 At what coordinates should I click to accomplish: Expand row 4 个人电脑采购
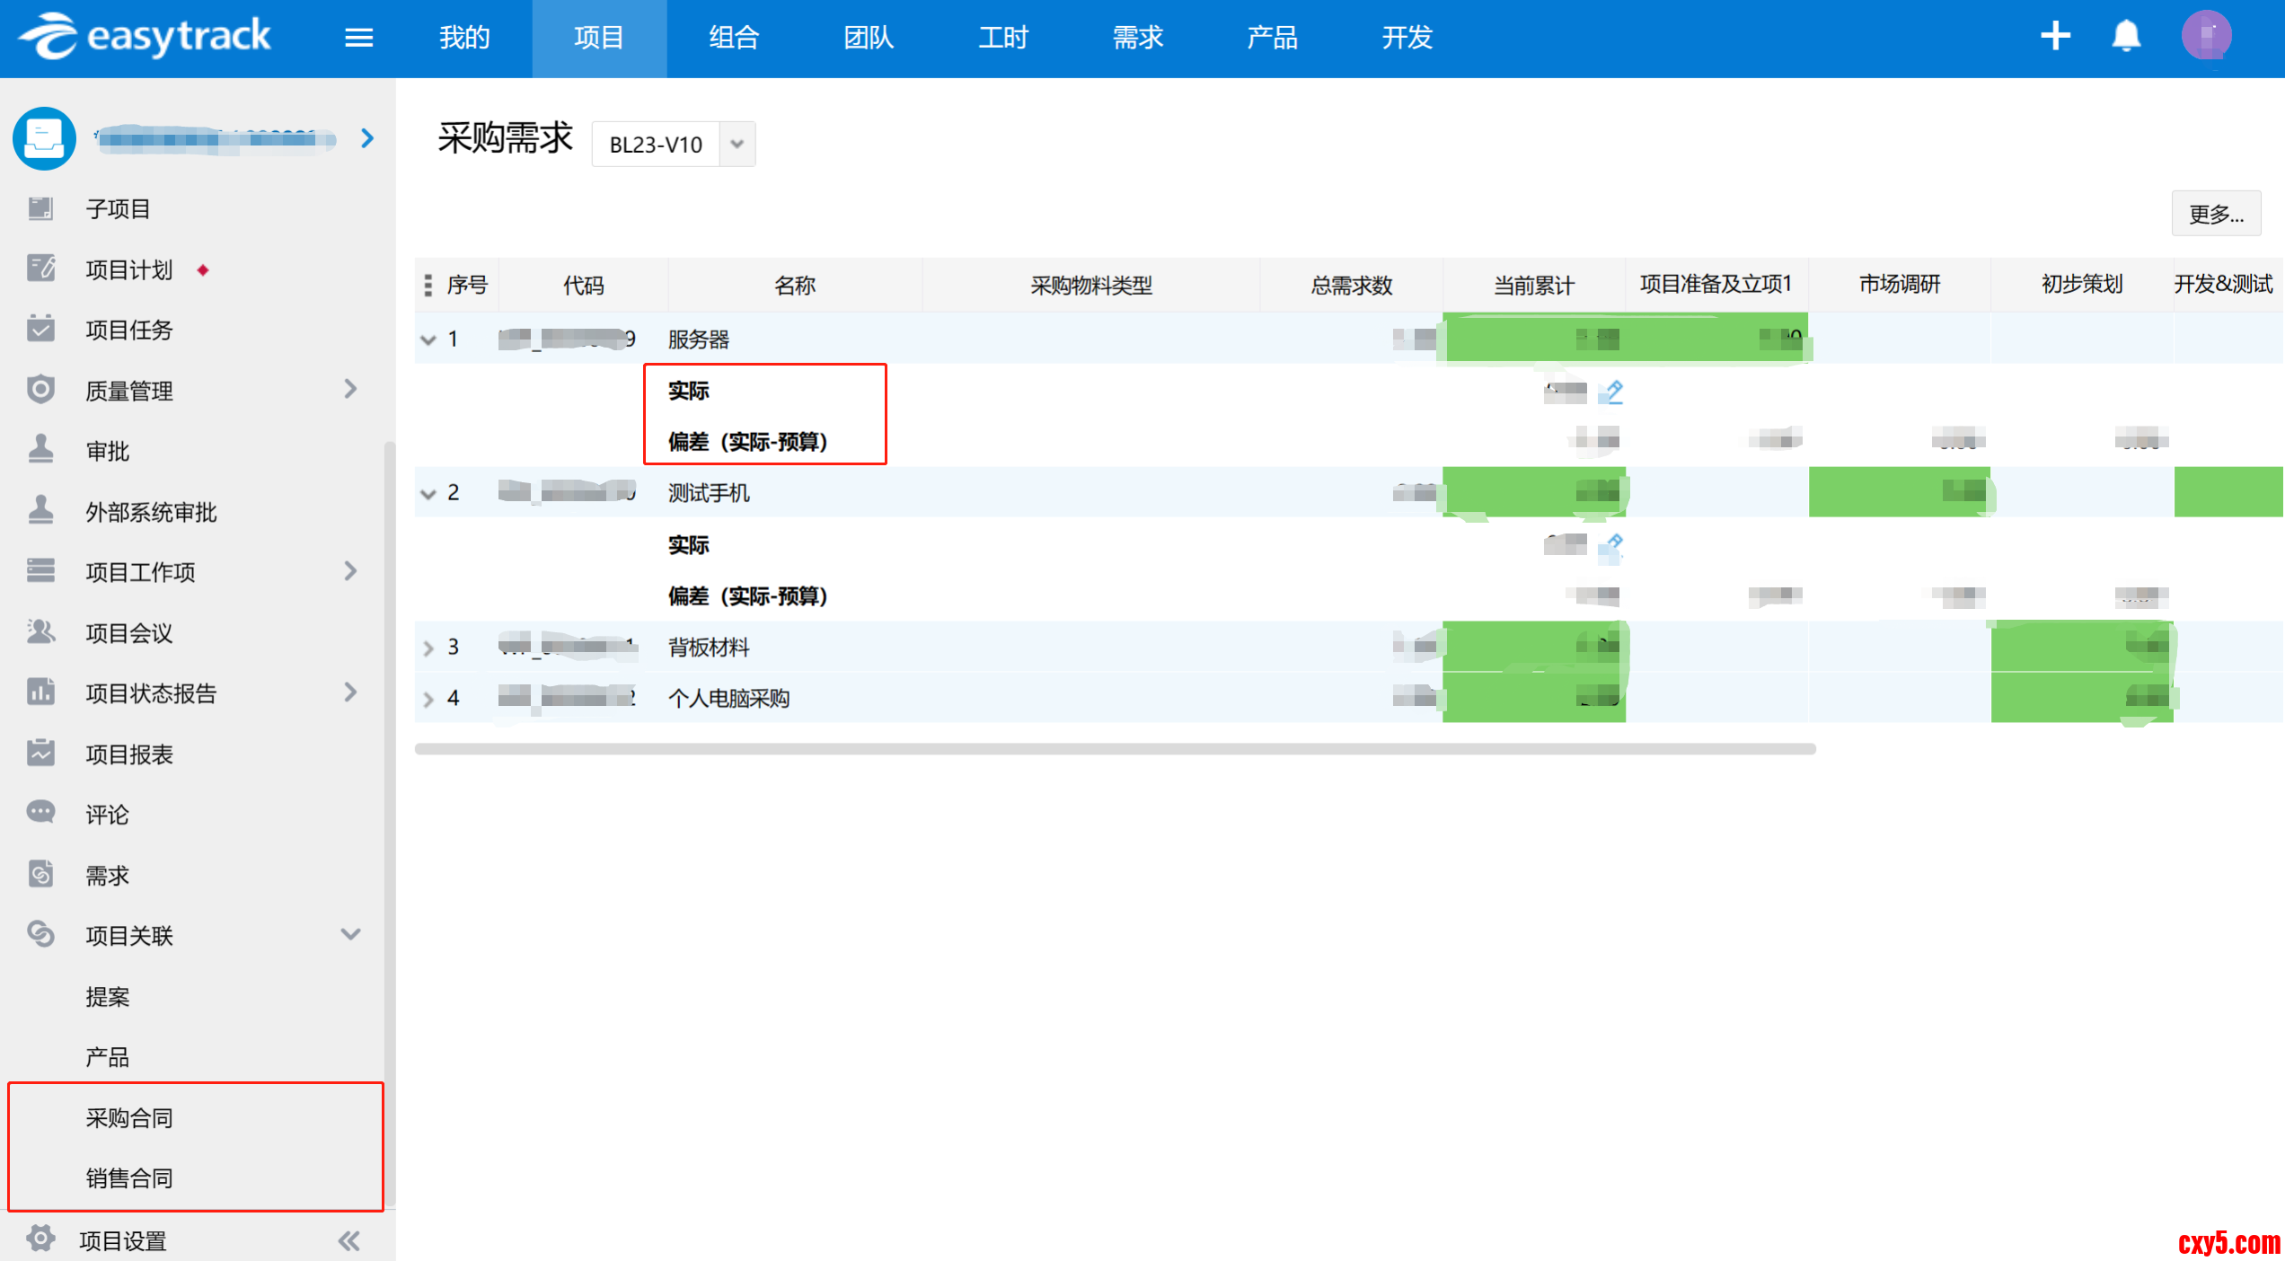(x=428, y=699)
